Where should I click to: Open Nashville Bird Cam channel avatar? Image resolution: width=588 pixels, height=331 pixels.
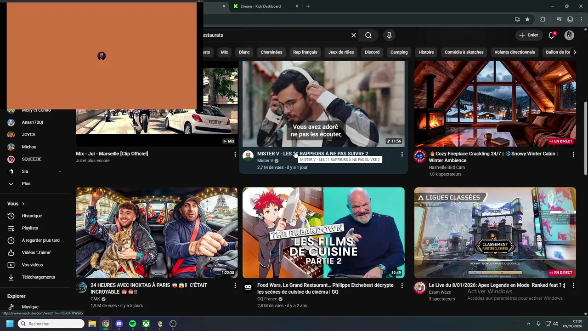(x=420, y=156)
